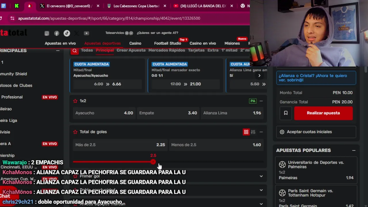Select the Apuestas deportivas menu
The image size is (368, 207).
102,43
